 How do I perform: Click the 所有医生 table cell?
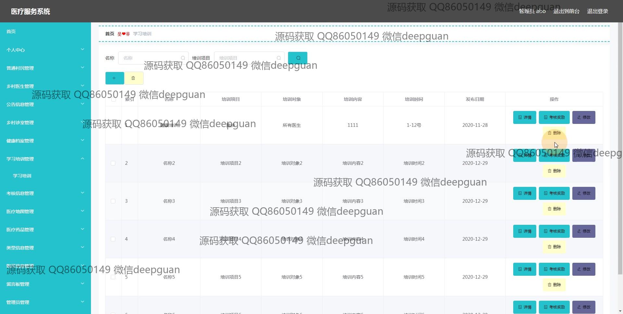pyautogui.click(x=292, y=125)
